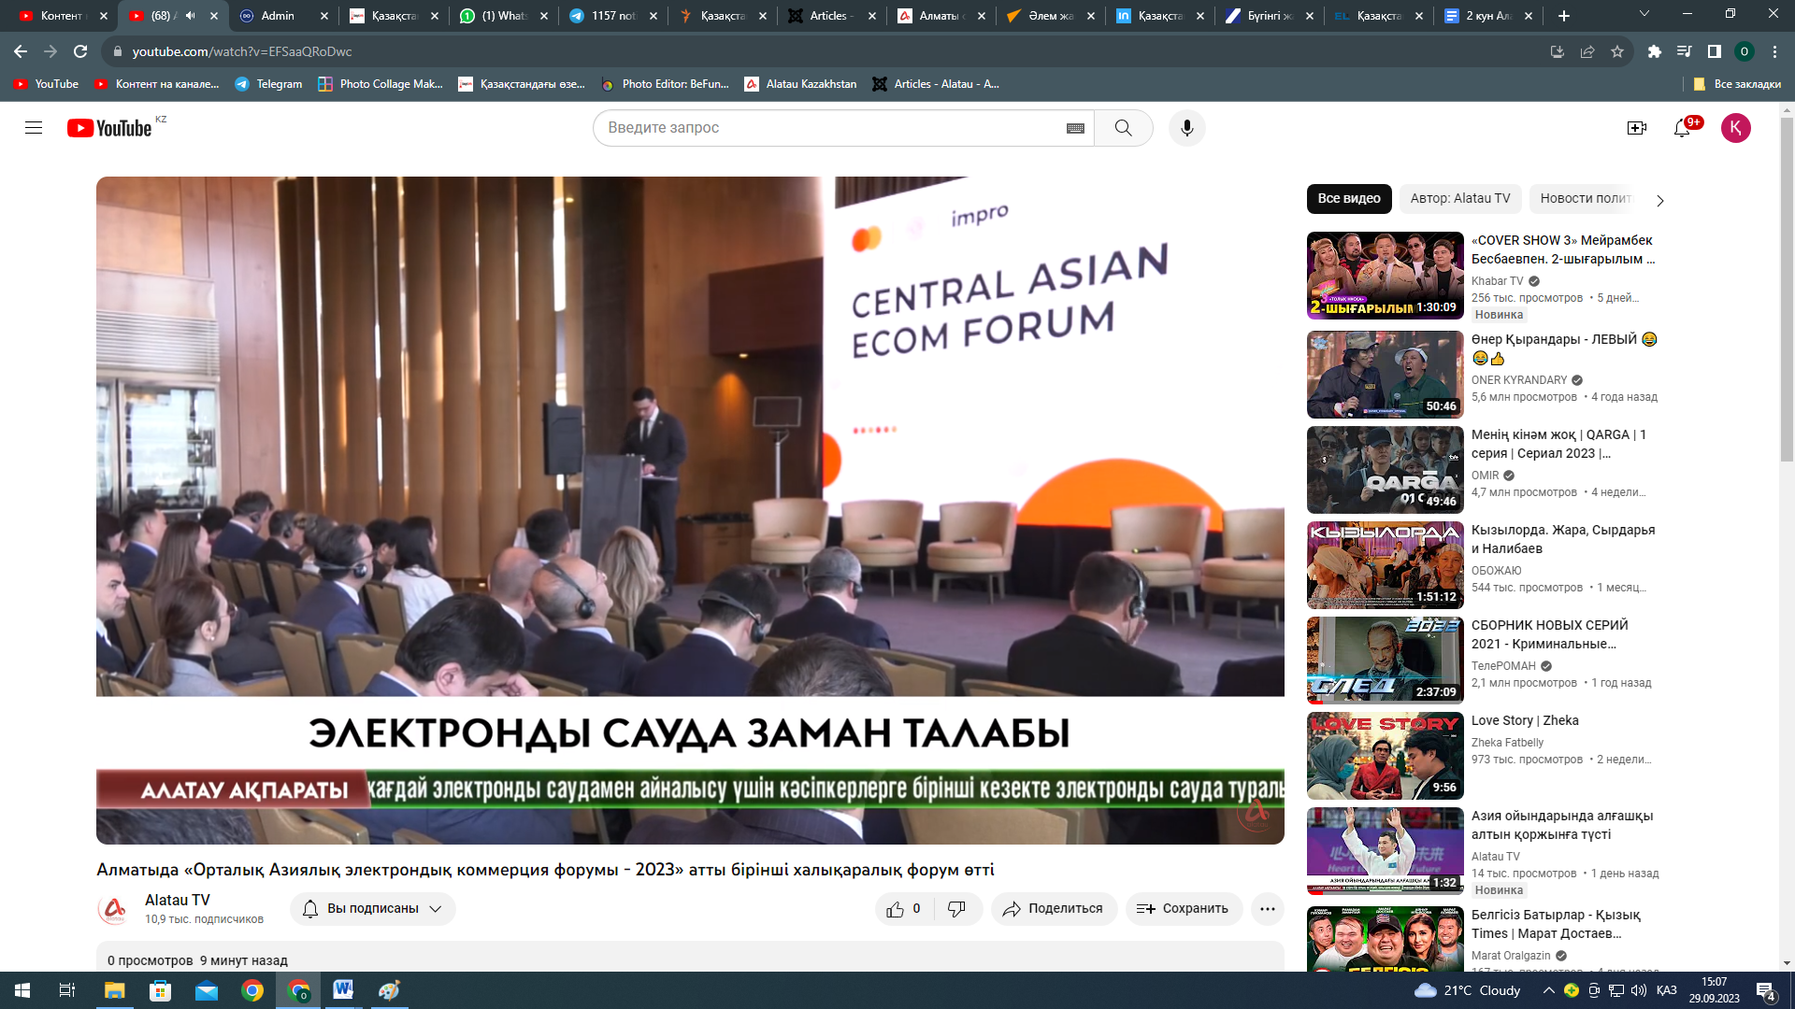Switch to the WhatsApp browser tab
The image size is (1795, 1009).
click(503, 16)
